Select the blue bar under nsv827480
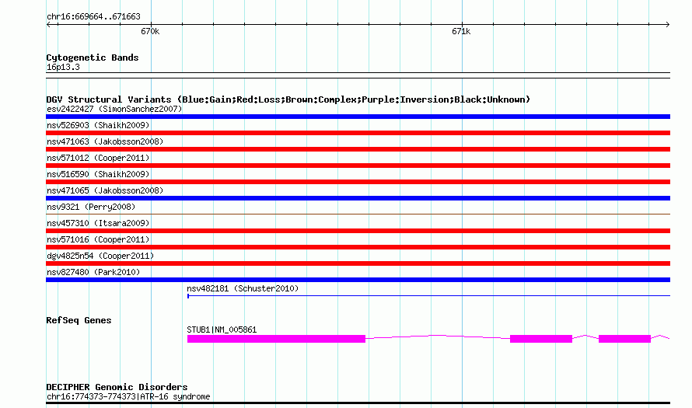692x408 pixels. pos(358,280)
